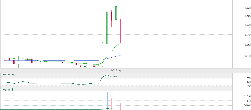Click the Oversold label in the RSI panel
The height and width of the screenshot is (110, 251).
point(7,90)
